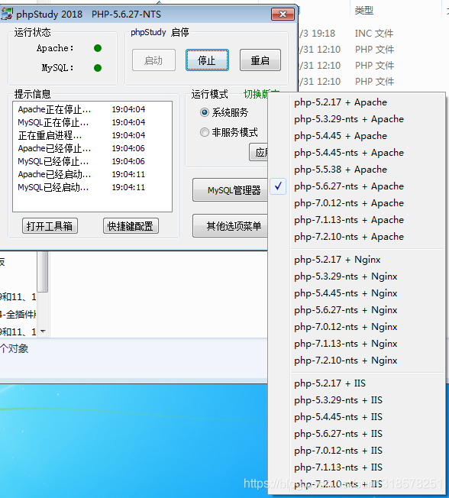Open the MySQL管理器 dropdown button

(230, 190)
